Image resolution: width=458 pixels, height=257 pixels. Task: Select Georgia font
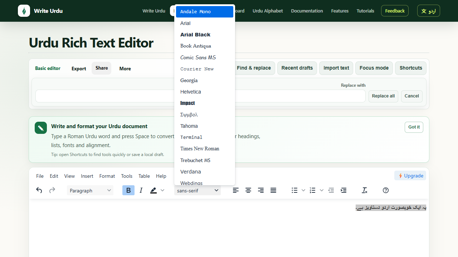[x=205, y=80]
